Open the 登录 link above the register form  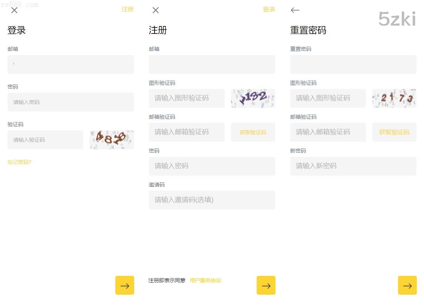click(269, 9)
